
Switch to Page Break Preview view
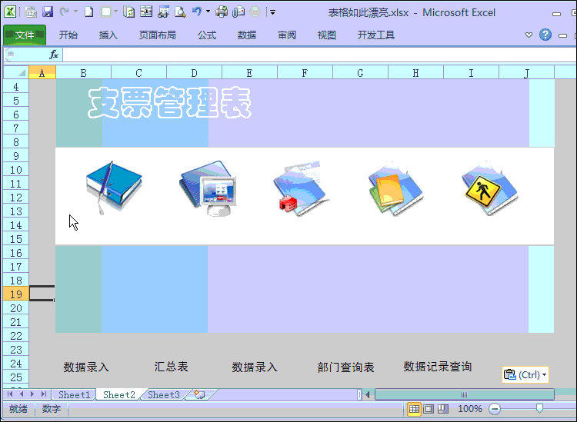click(x=442, y=409)
